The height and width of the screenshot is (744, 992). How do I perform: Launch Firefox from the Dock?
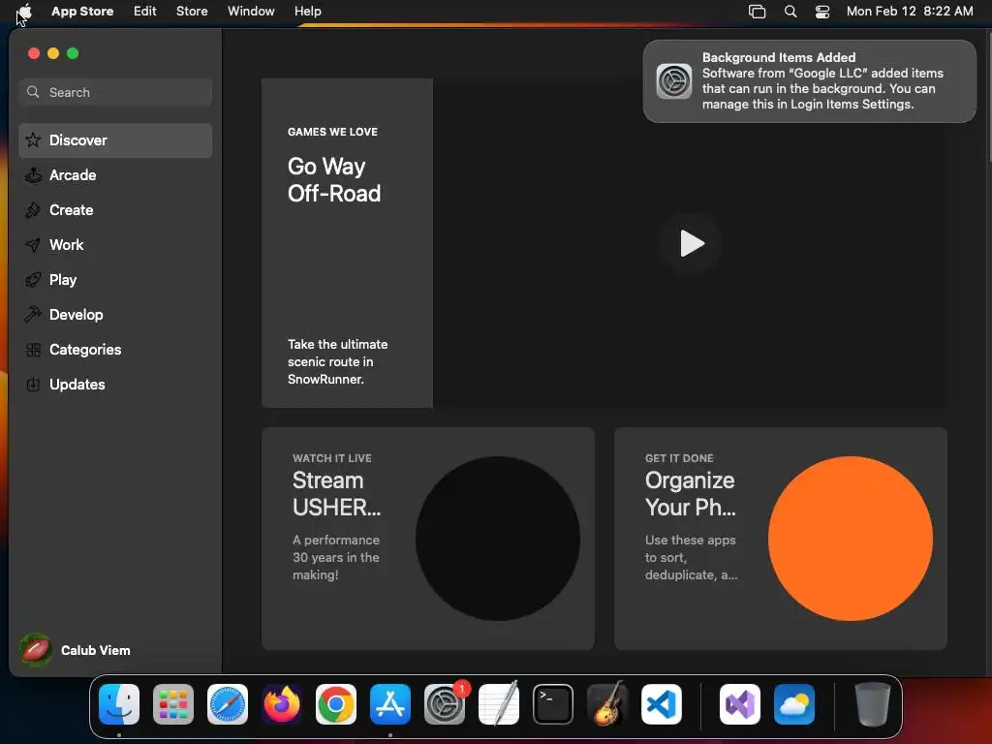[x=282, y=704]
